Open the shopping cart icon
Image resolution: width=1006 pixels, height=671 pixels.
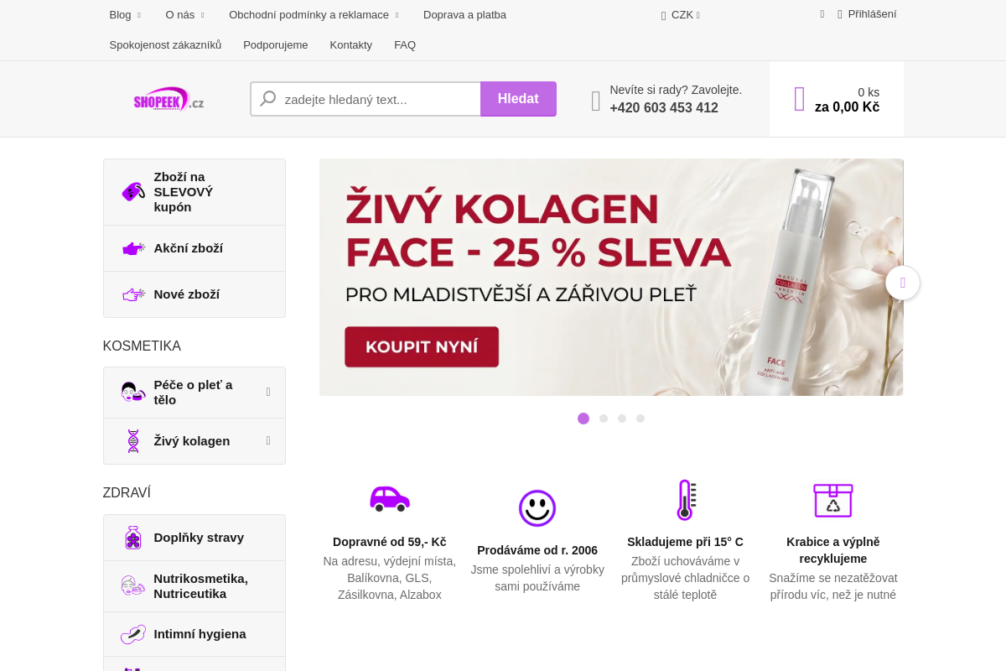tap(800, 99)
